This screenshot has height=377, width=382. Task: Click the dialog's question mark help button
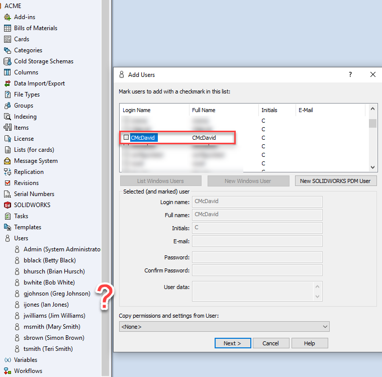(x=350, y=74)
